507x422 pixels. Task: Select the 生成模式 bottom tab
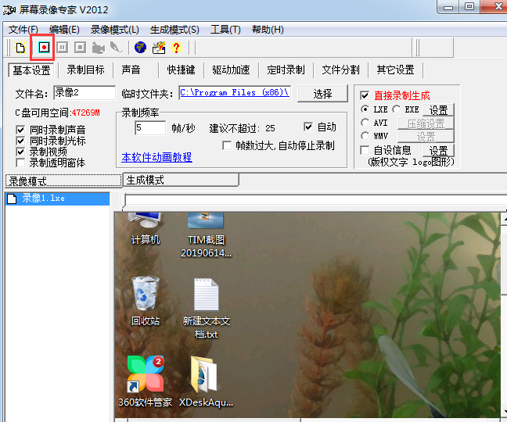tap(181, 181)
